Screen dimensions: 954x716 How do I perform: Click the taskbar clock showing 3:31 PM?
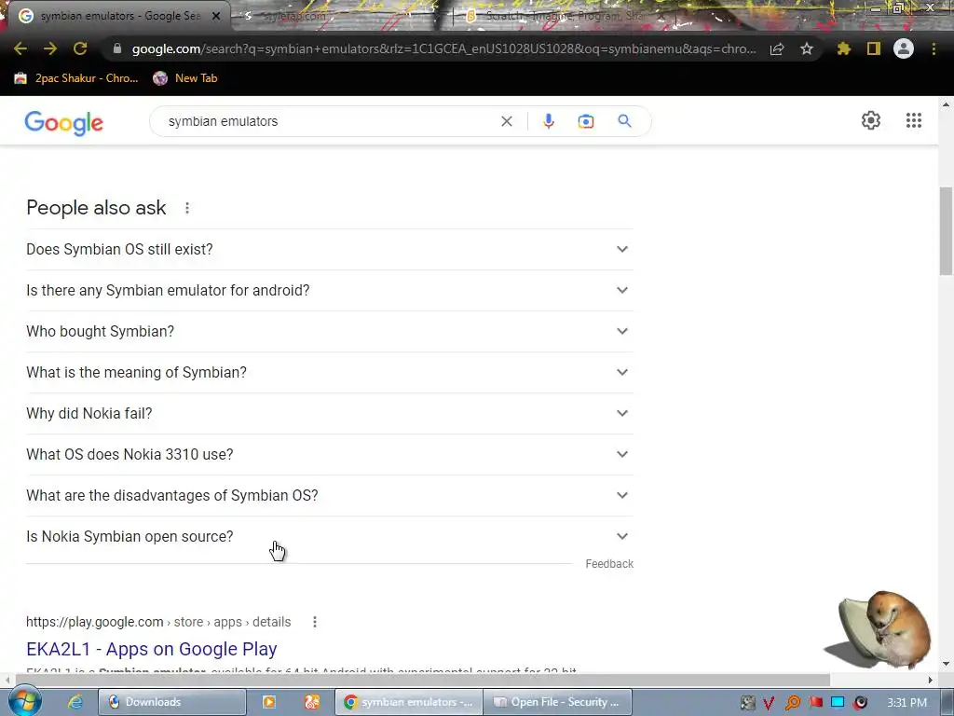tap(906, 703)
